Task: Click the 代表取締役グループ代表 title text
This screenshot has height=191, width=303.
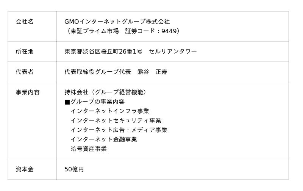Action: 98,72
